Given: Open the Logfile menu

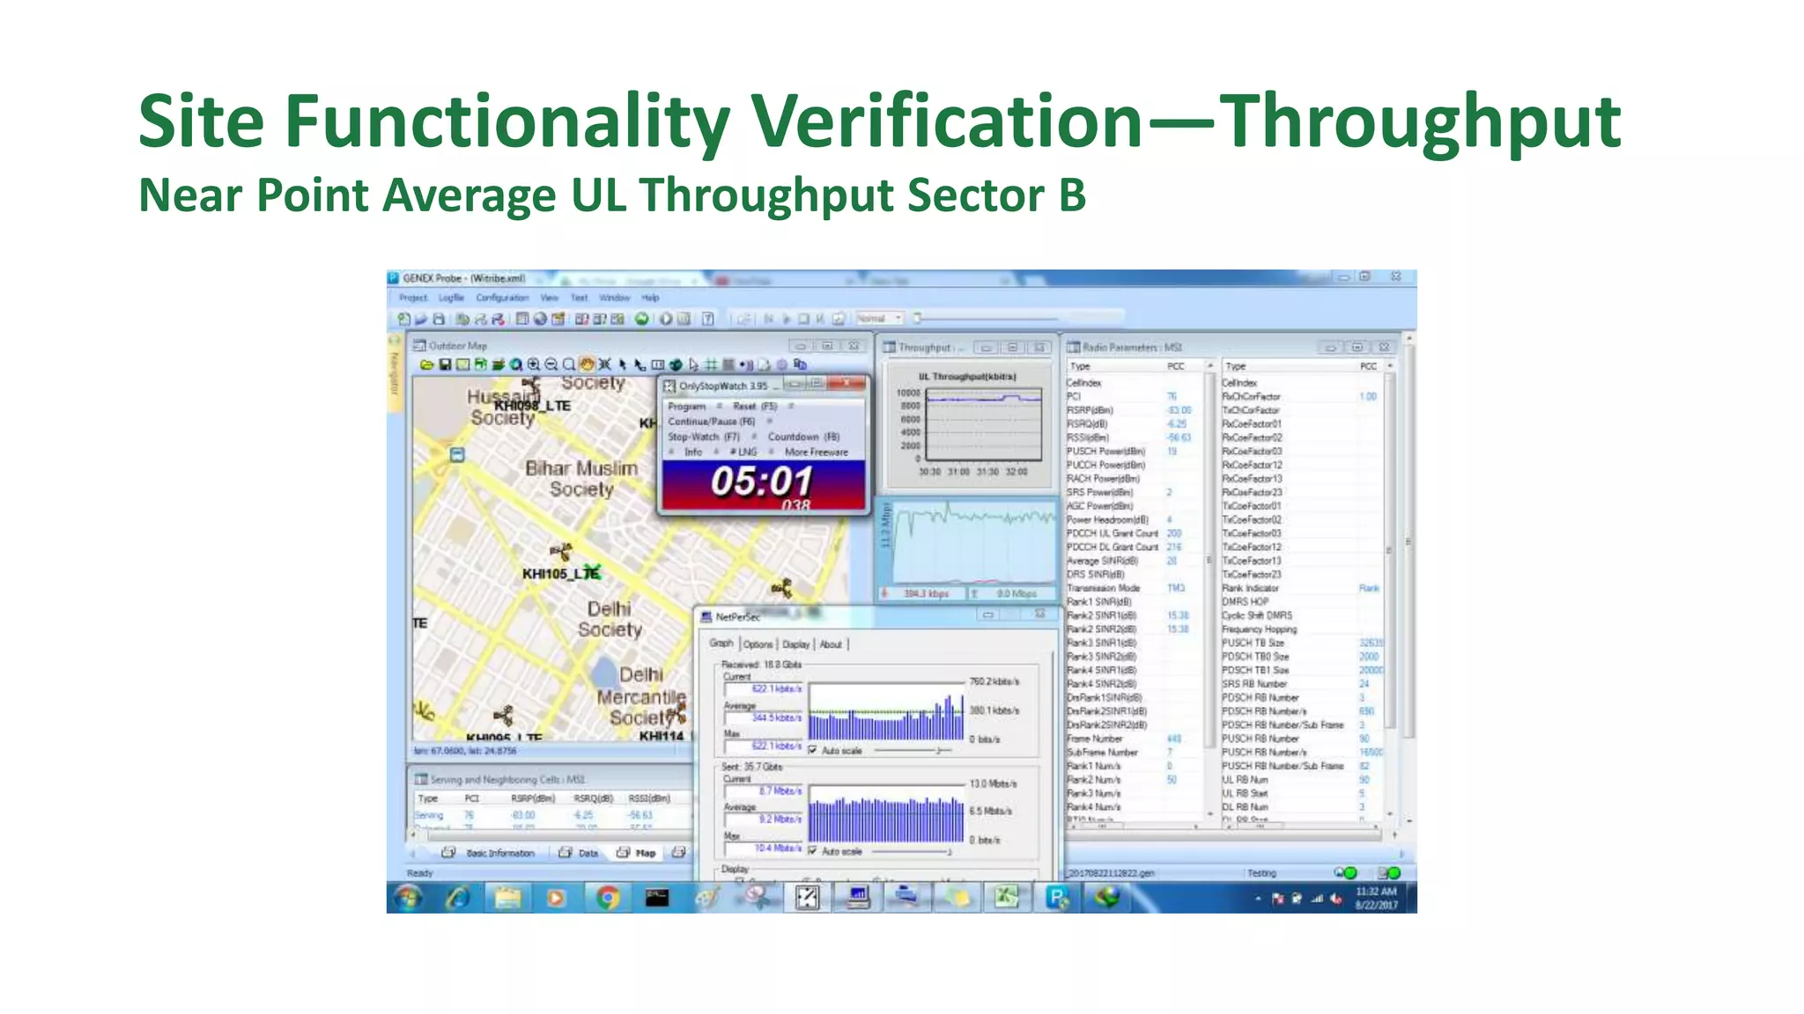Looking at the screenshot, I should pos(451,298).
